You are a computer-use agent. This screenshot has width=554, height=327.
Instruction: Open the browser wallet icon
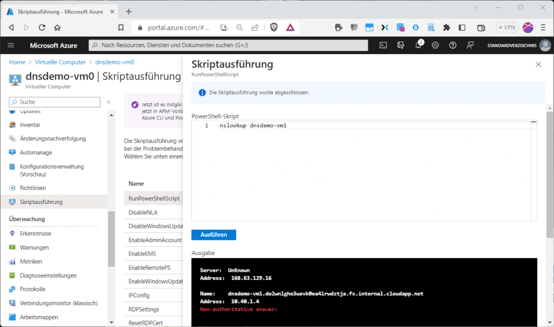point(481,28)
